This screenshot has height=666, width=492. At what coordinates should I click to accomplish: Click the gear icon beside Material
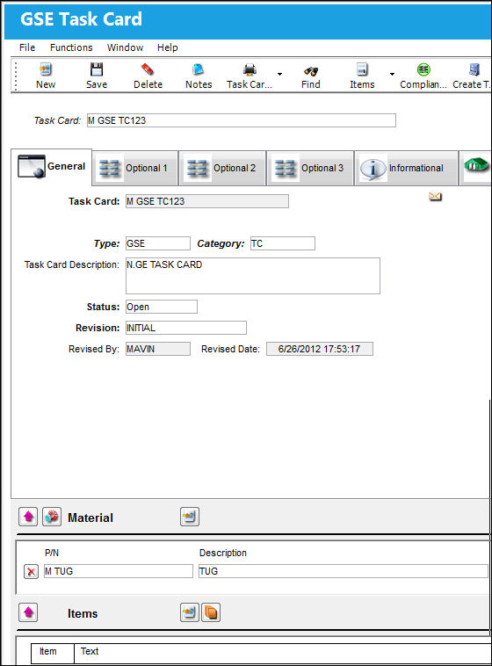pos(52,517)
